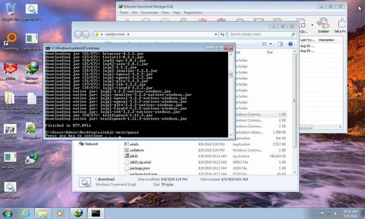The image size is (365, 219).
Task: Click the IDM list horizontal scrollbar thumb
Action: (306, 127)
